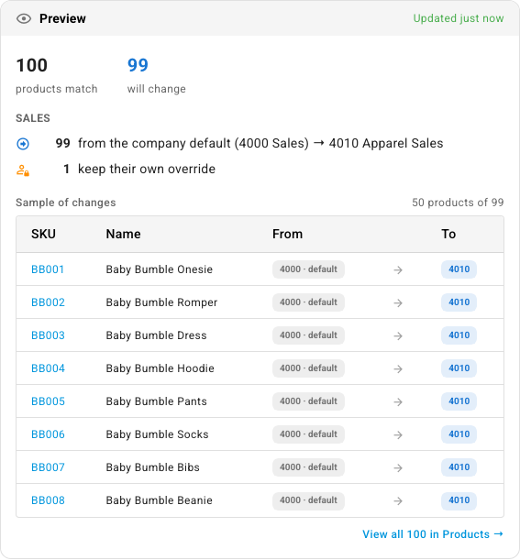Image resolution: width=520 pixels, height=560 pixels.
Task: Click the Baby Bumble Dress name
Action: tap(156, 335)
